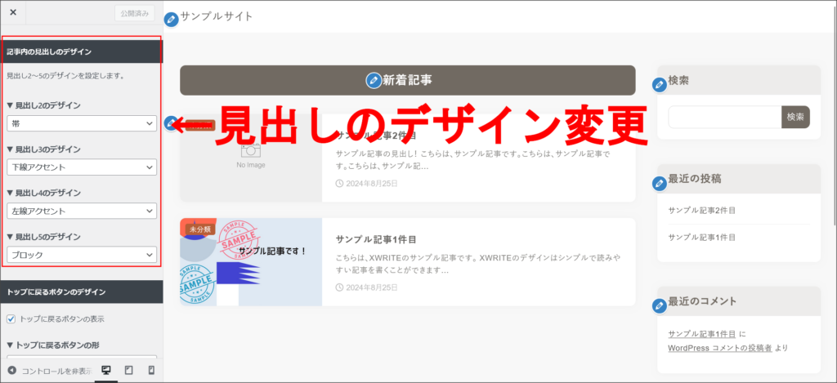This screenshot has height=383, width=837.
Task: Click the No Image placeholder thumbnail
Action: pos(251,158)
